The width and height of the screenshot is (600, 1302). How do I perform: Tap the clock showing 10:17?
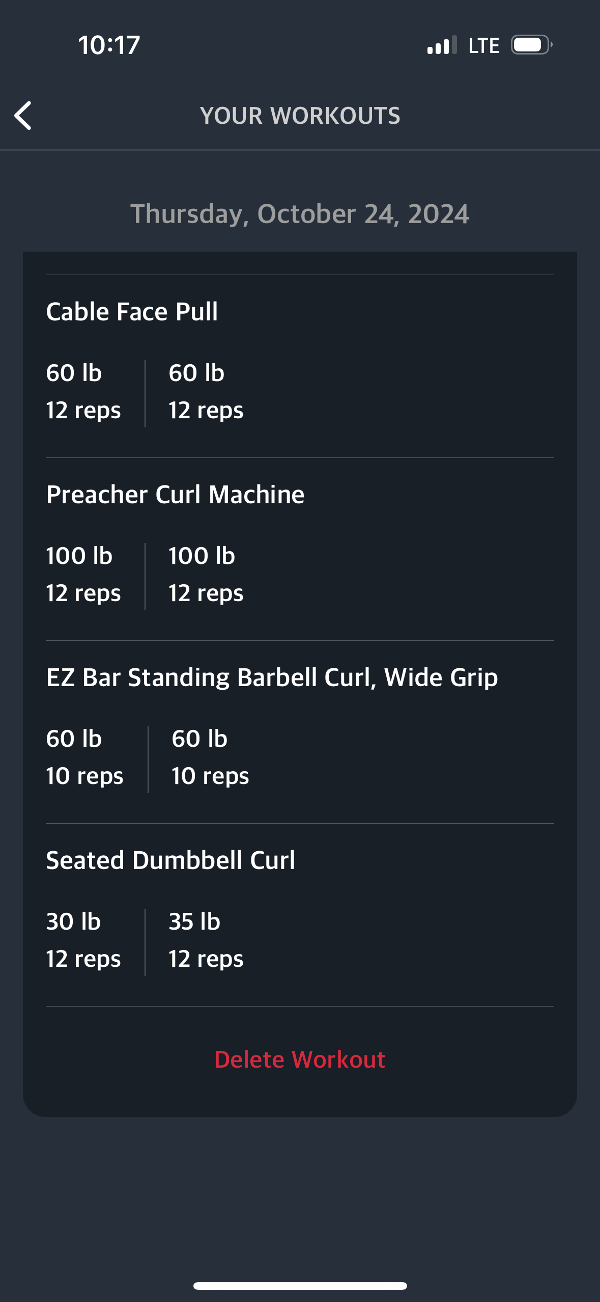[x=109, y=45]
